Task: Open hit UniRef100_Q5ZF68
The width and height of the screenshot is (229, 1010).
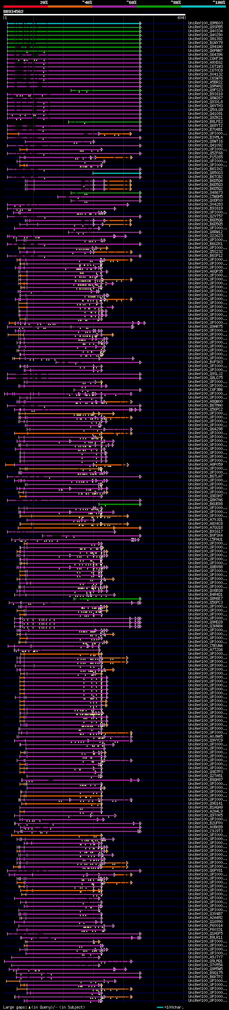Action: pyautogui.click(x=205, y=153)
